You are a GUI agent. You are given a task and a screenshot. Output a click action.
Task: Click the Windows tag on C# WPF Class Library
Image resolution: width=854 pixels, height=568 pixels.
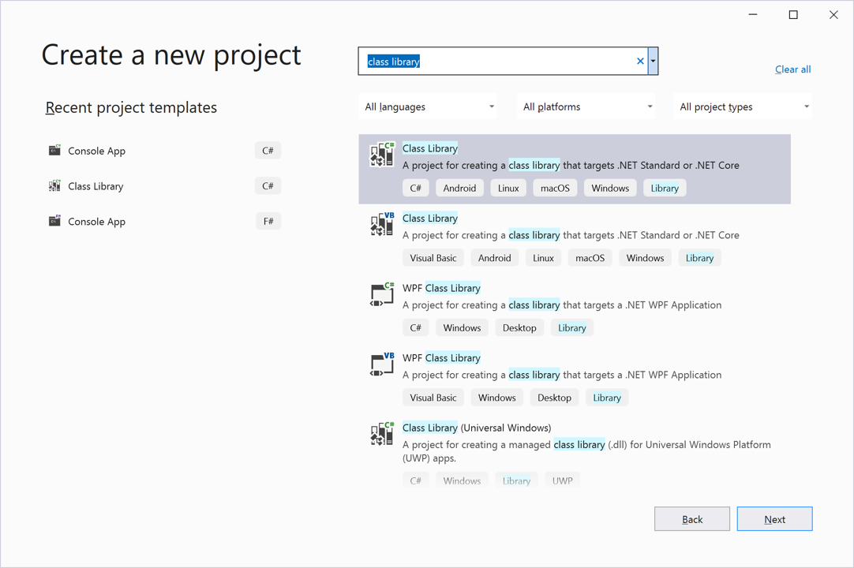click(x=462, y=327)
